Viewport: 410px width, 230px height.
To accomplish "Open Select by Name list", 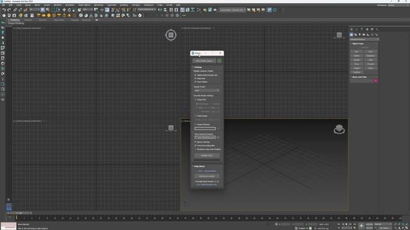I will 48,10.
